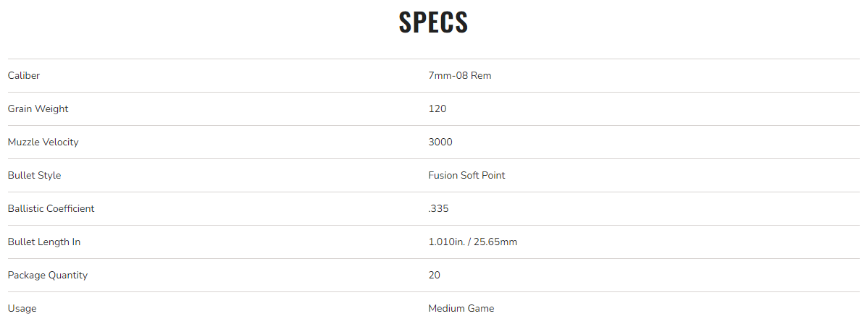The image size is (867, 324).
Task: Click the Usage row label
Action: coord(22,308)
